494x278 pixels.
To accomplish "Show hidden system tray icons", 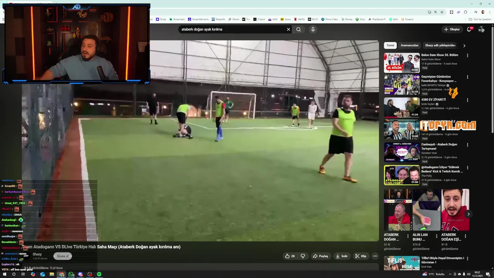I will click(x=450, y=274).
